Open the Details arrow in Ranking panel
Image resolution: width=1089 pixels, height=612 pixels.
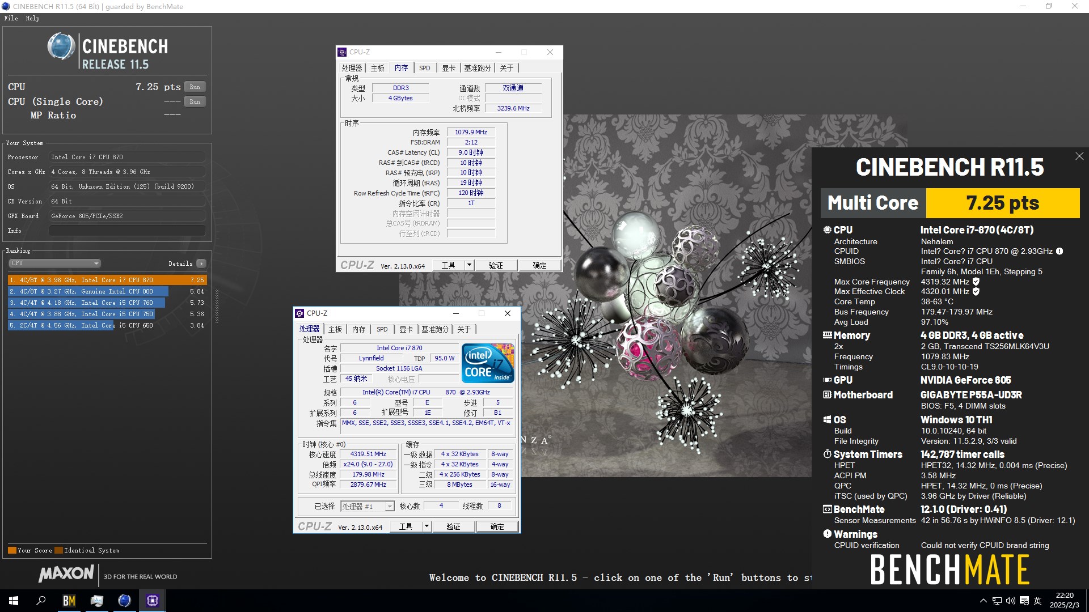(x=201, y=263)
